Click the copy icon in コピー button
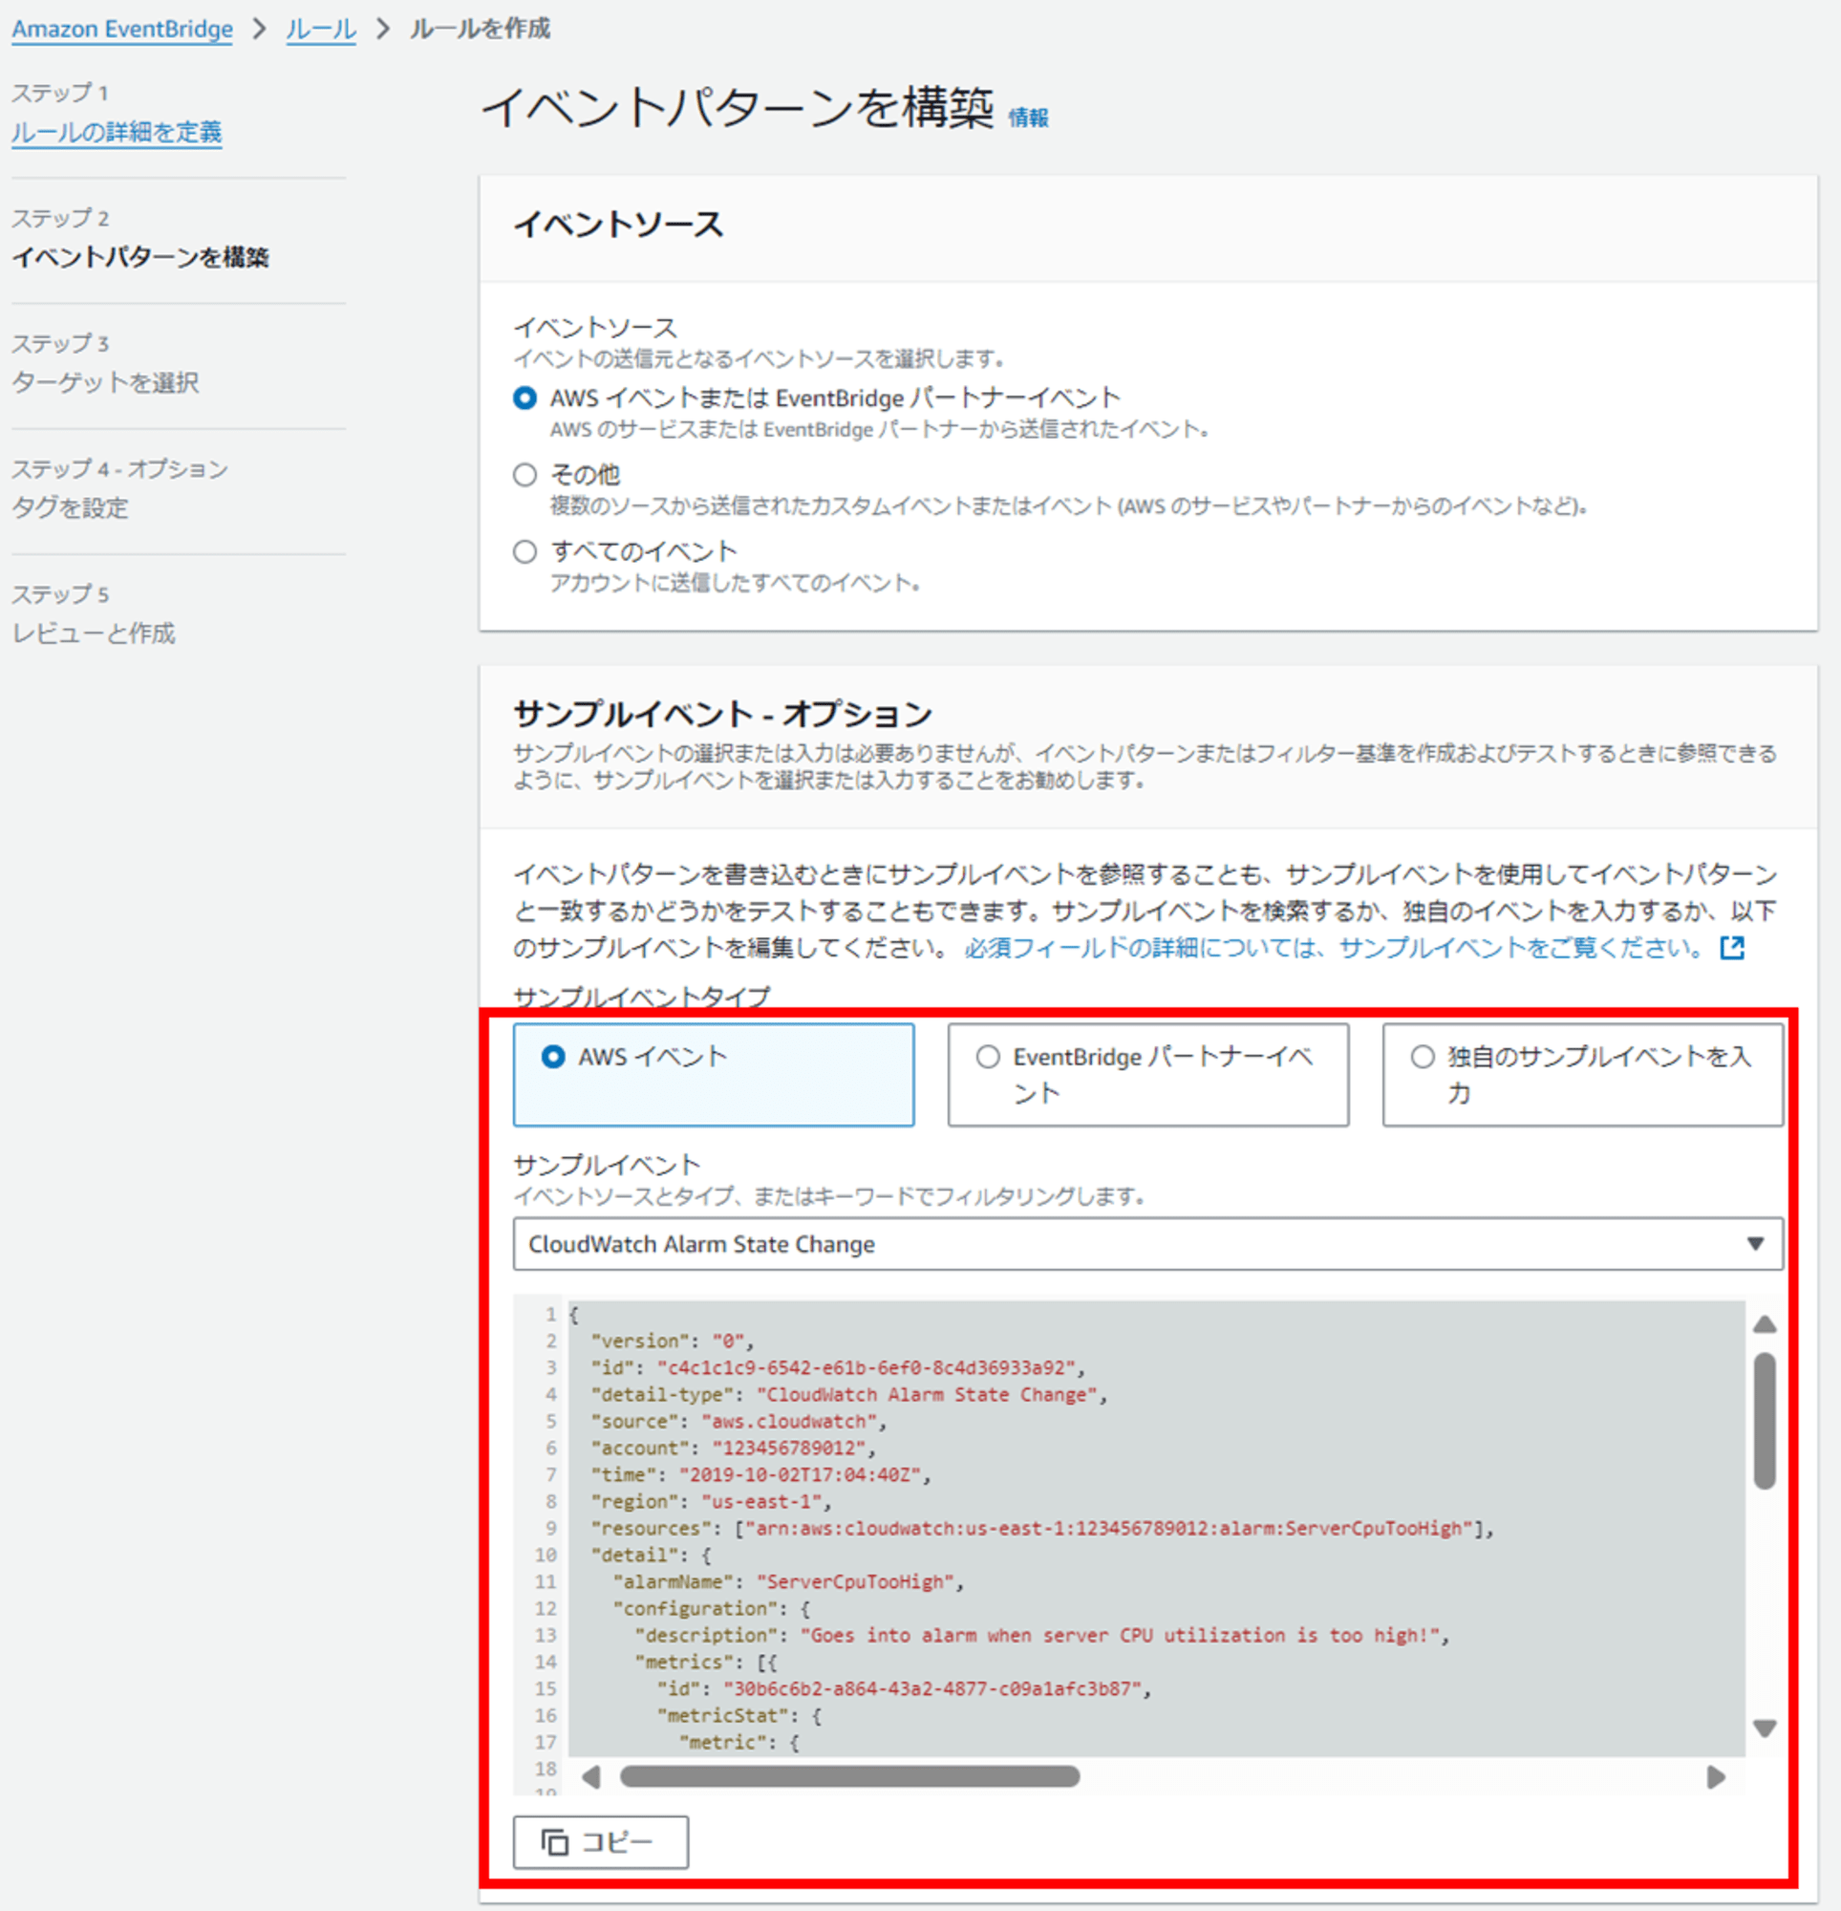Image resolution: width=1841 pixels, height=1911 pixels. [x=555, y=1842]
